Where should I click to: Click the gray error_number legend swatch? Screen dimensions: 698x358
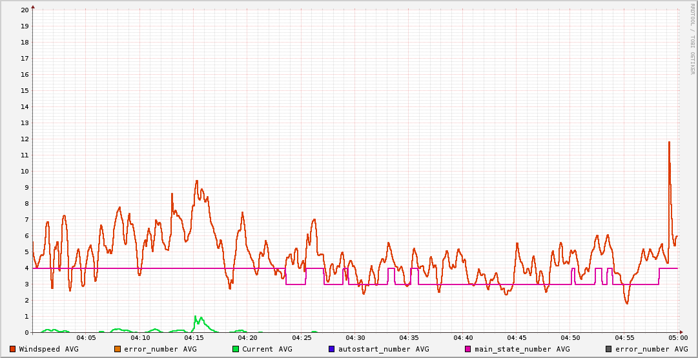(x=609, y=349)
